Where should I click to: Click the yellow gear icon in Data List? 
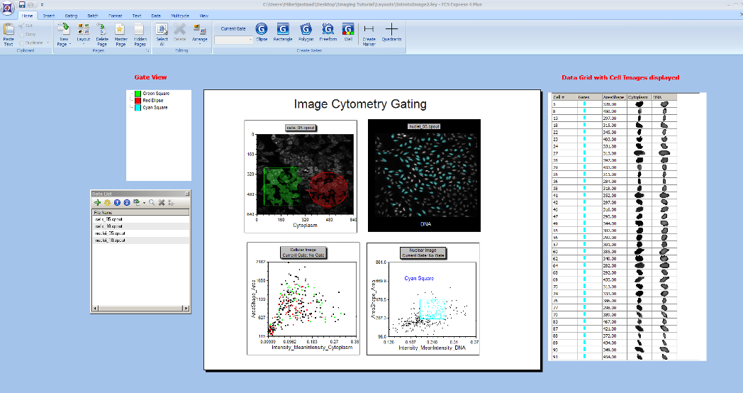click(108, 202)
